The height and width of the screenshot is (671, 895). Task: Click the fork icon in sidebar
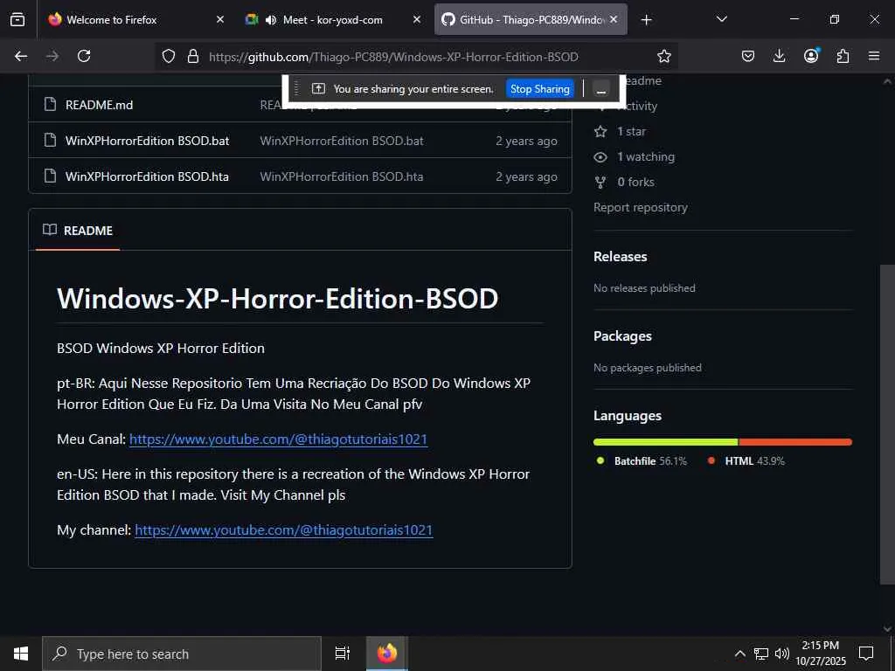tap(600, 183)
